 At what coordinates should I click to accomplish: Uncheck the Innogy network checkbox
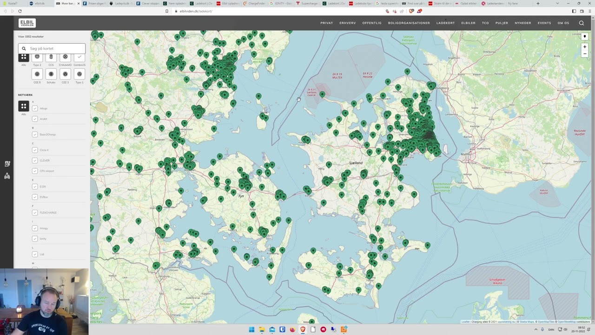tap(35, 228)
